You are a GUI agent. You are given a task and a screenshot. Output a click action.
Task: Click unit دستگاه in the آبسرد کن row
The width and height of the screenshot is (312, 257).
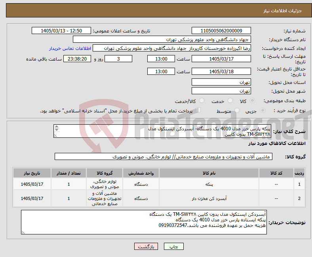coord(141,198)
